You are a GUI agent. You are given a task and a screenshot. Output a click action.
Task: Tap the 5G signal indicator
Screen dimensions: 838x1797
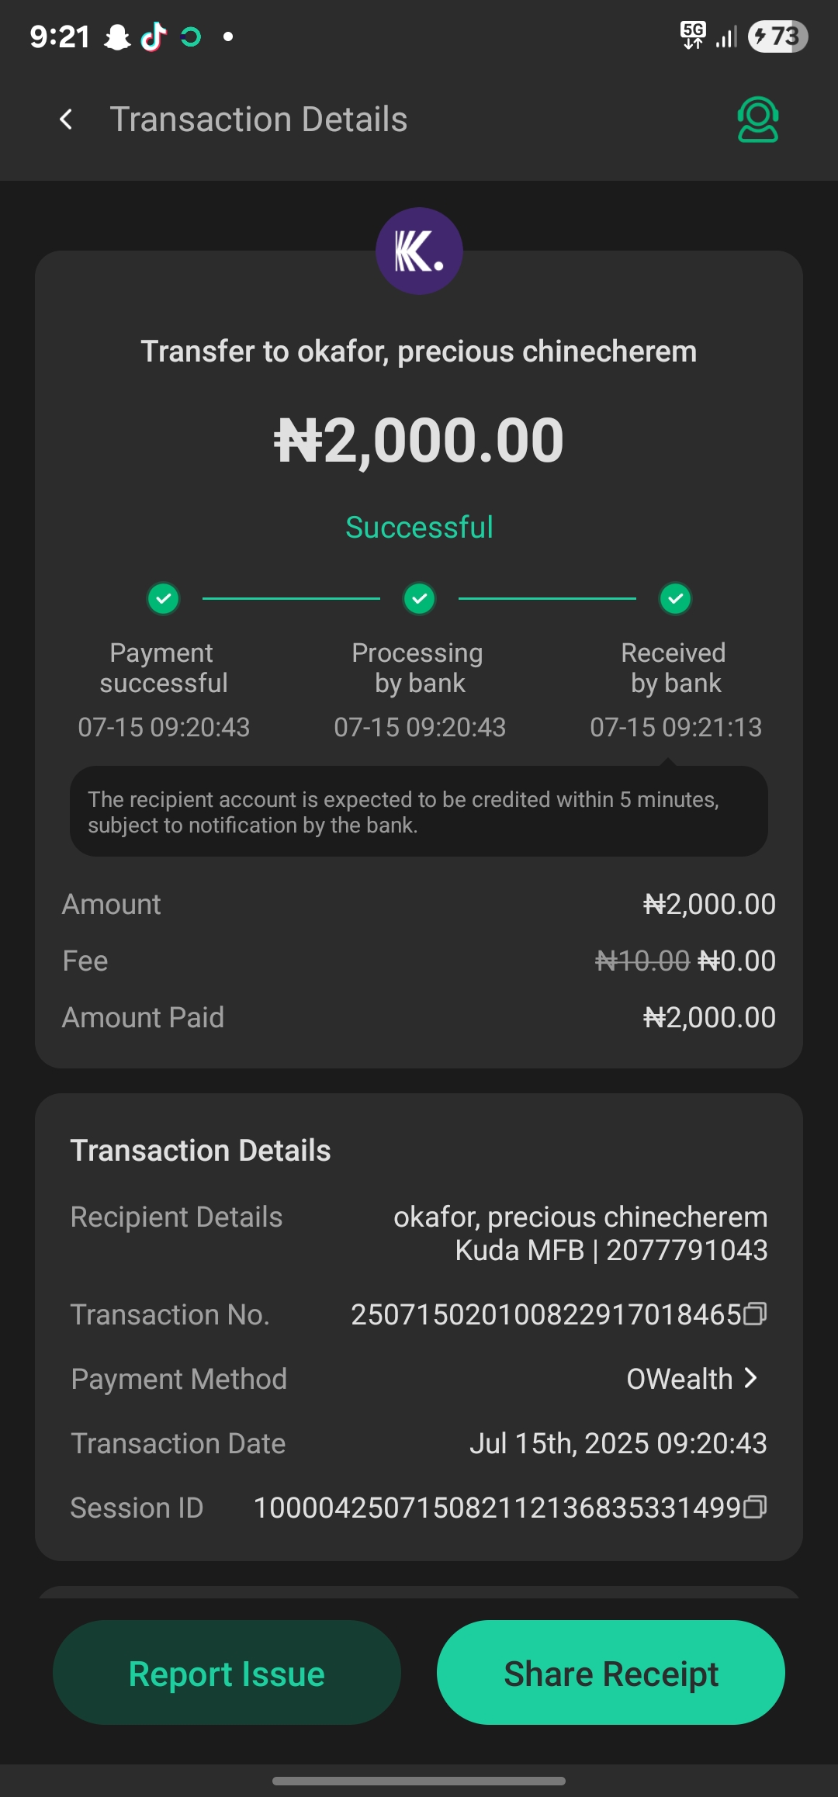click(693, 35)
